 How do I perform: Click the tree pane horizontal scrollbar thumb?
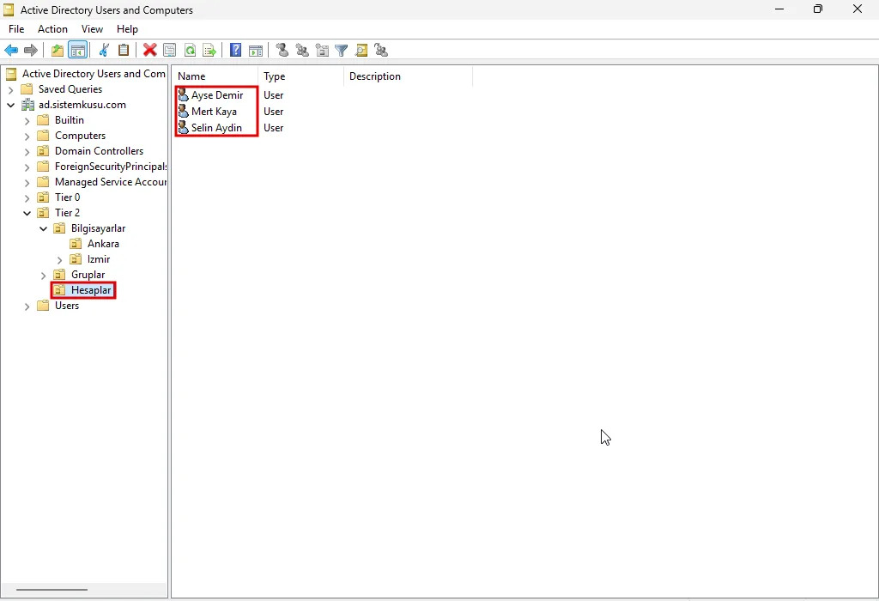pos(52,589)
